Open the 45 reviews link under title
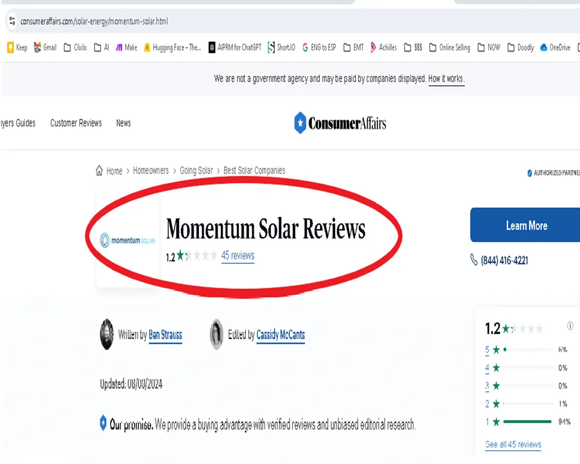 tap(237, 255)
